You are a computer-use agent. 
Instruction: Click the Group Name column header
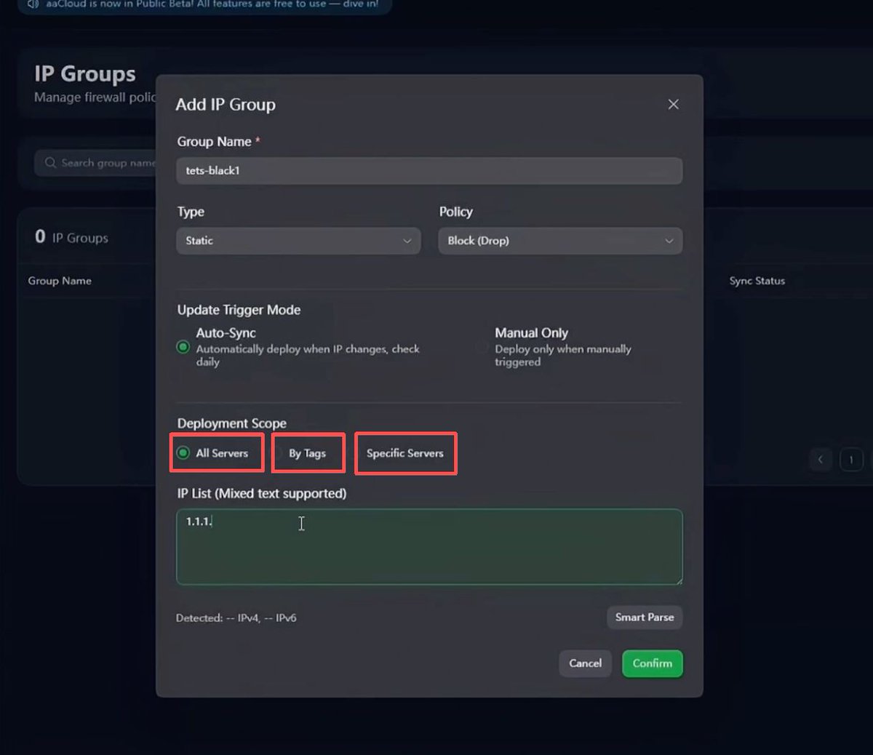pyautogui.click(x=60, y=281)
